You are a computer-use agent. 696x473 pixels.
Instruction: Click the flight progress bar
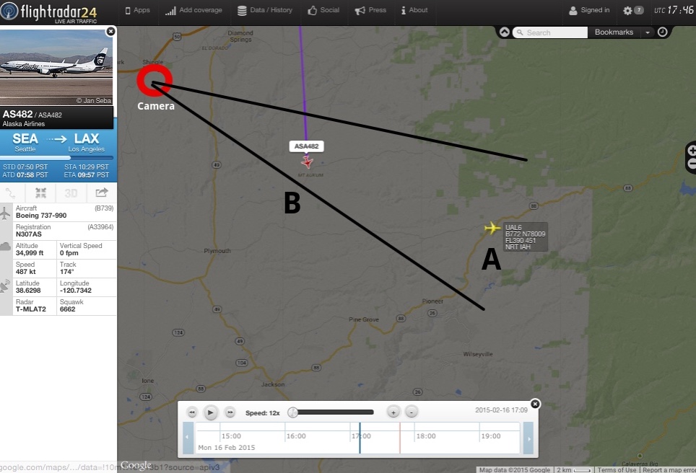pos(57,157)
